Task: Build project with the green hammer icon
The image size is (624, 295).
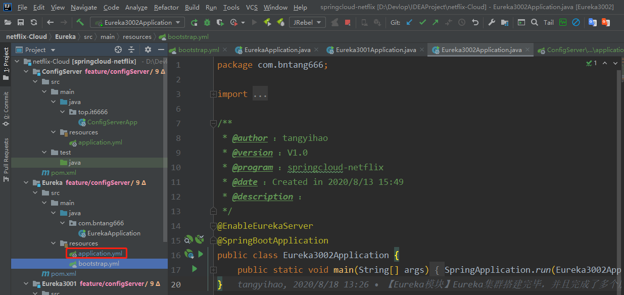Action: [80, 22]
